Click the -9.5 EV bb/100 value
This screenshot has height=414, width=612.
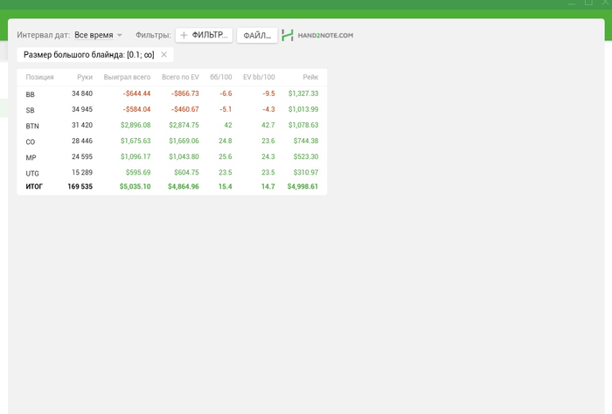[x=268, y=93]
